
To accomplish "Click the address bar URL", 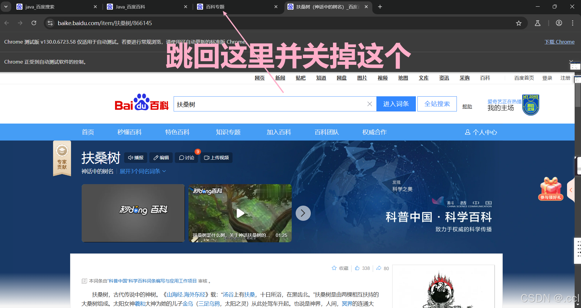I will pos(105,23).
